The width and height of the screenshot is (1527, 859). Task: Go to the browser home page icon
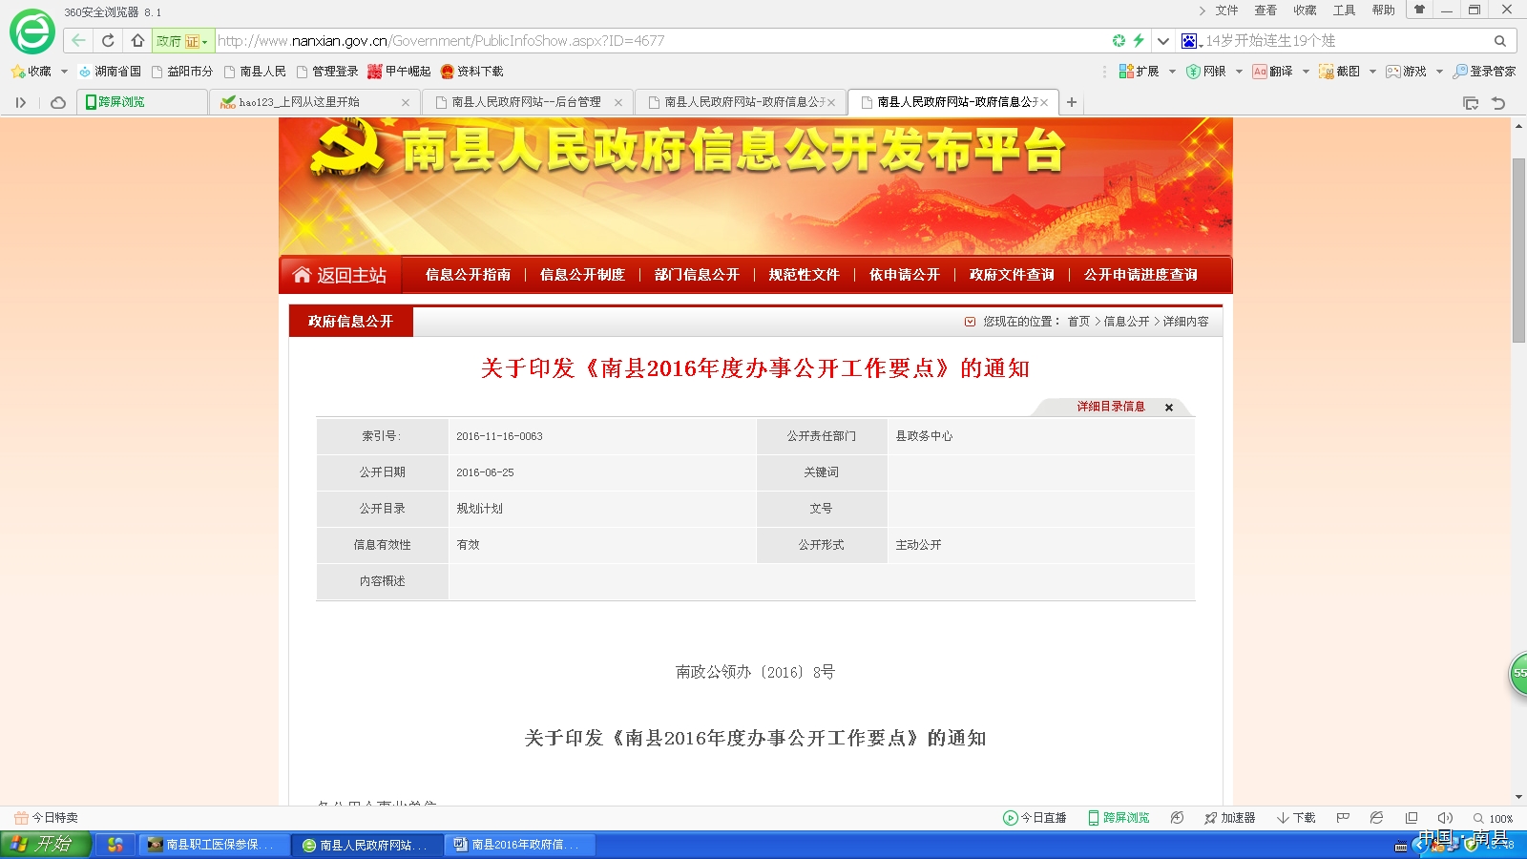point(137,40)
